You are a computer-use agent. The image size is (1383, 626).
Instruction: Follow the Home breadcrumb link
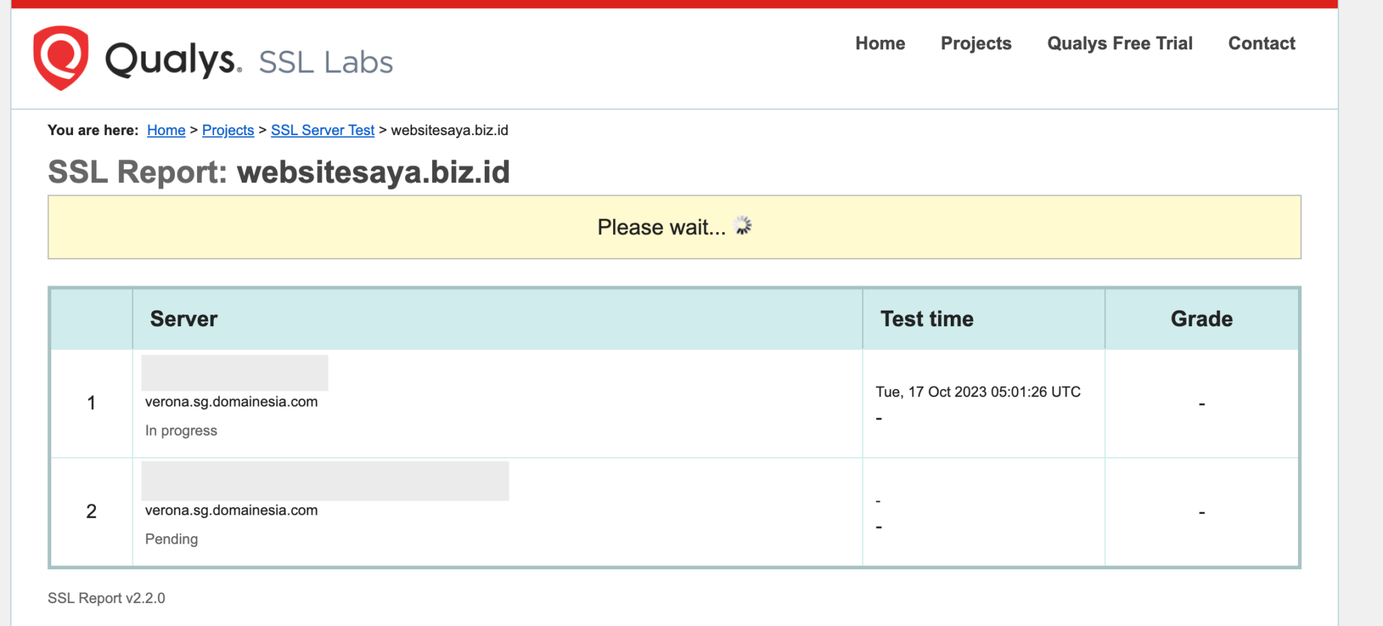point(166,130)
